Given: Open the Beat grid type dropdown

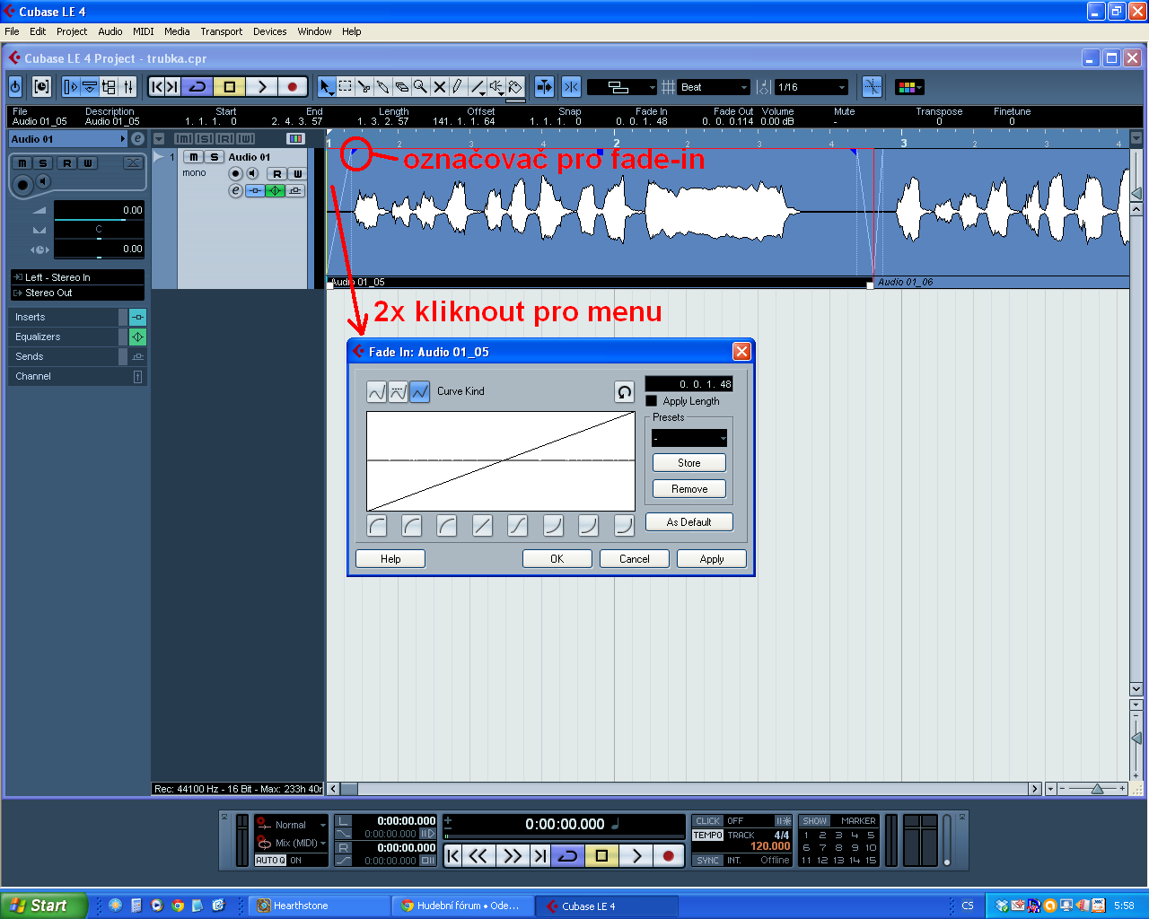Looking at the screenshot, I should pyautogui.click(x=715, y=87).
